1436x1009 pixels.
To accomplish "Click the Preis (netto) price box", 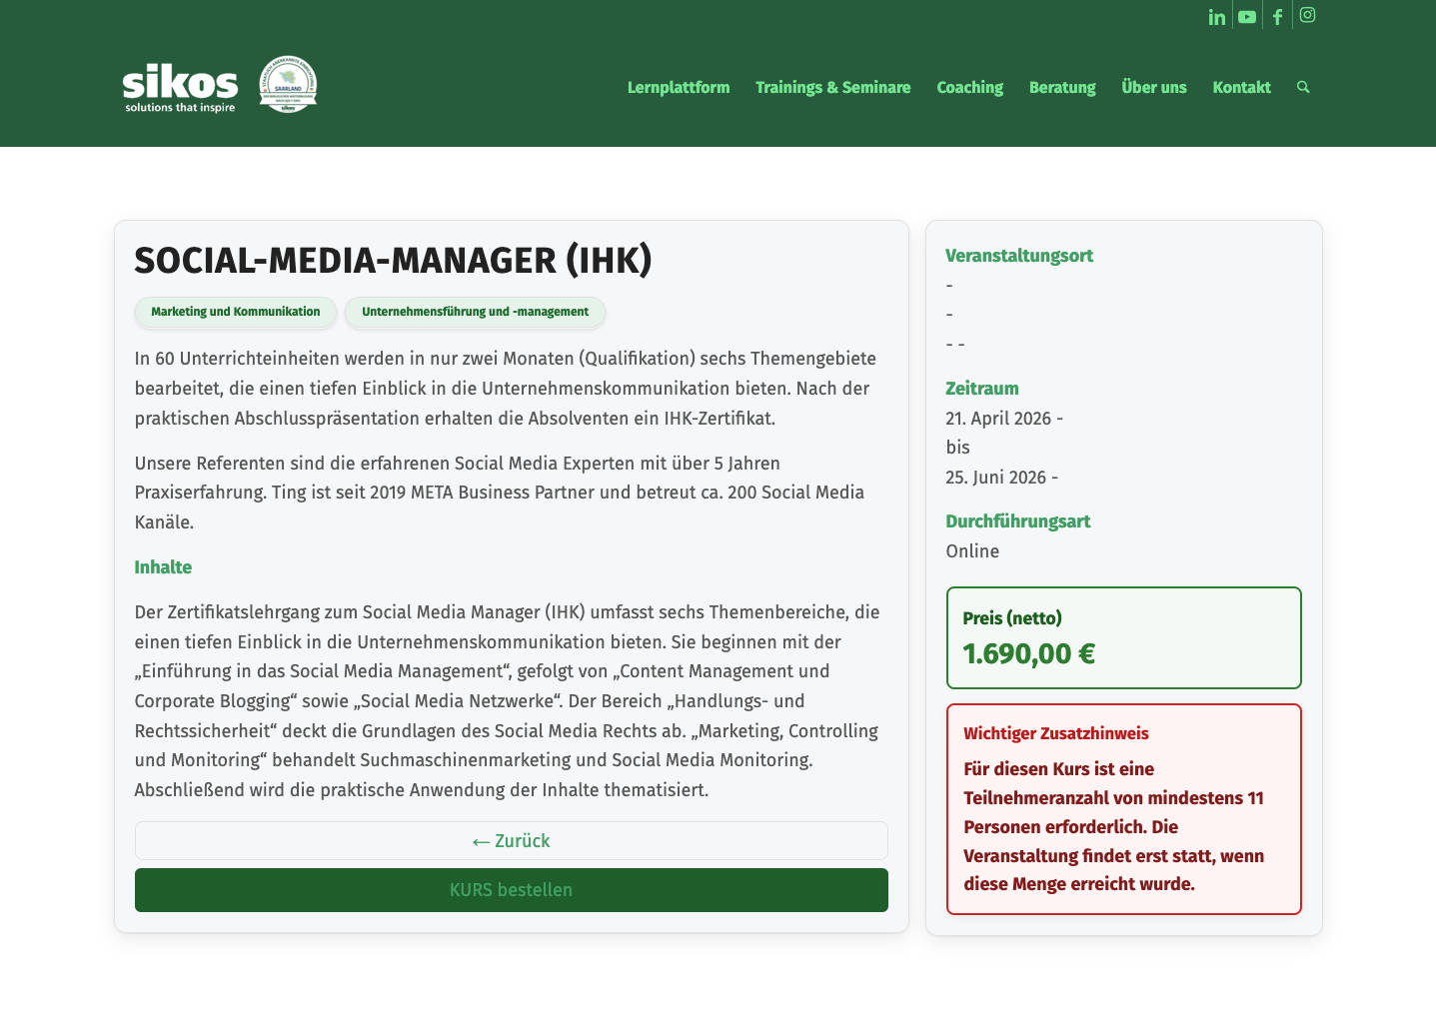I will (1123, 637).
